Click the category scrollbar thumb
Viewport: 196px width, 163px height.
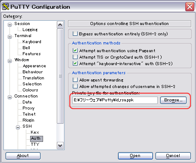pos(60,76)
